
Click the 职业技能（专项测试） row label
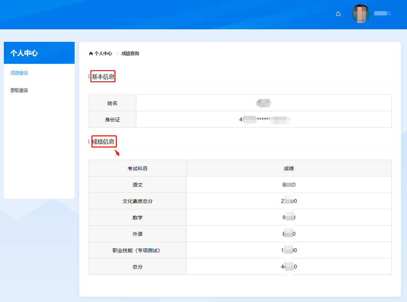coord(137,250)
